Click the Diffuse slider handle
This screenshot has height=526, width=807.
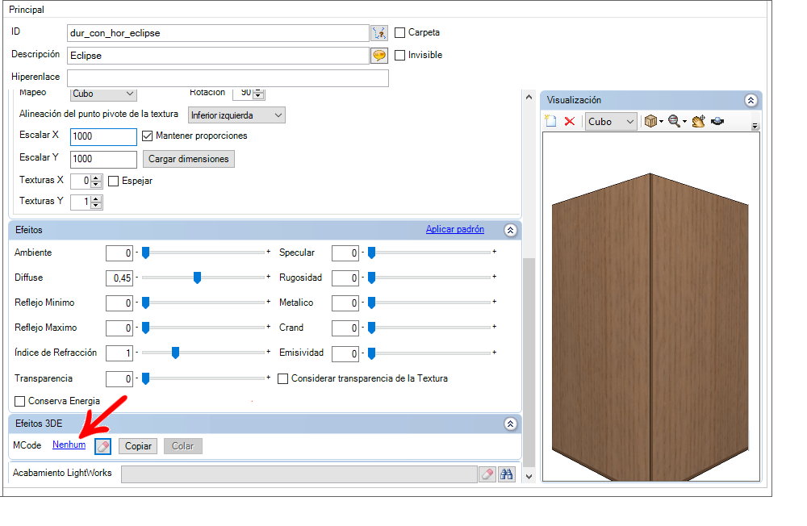click(197, 278)
